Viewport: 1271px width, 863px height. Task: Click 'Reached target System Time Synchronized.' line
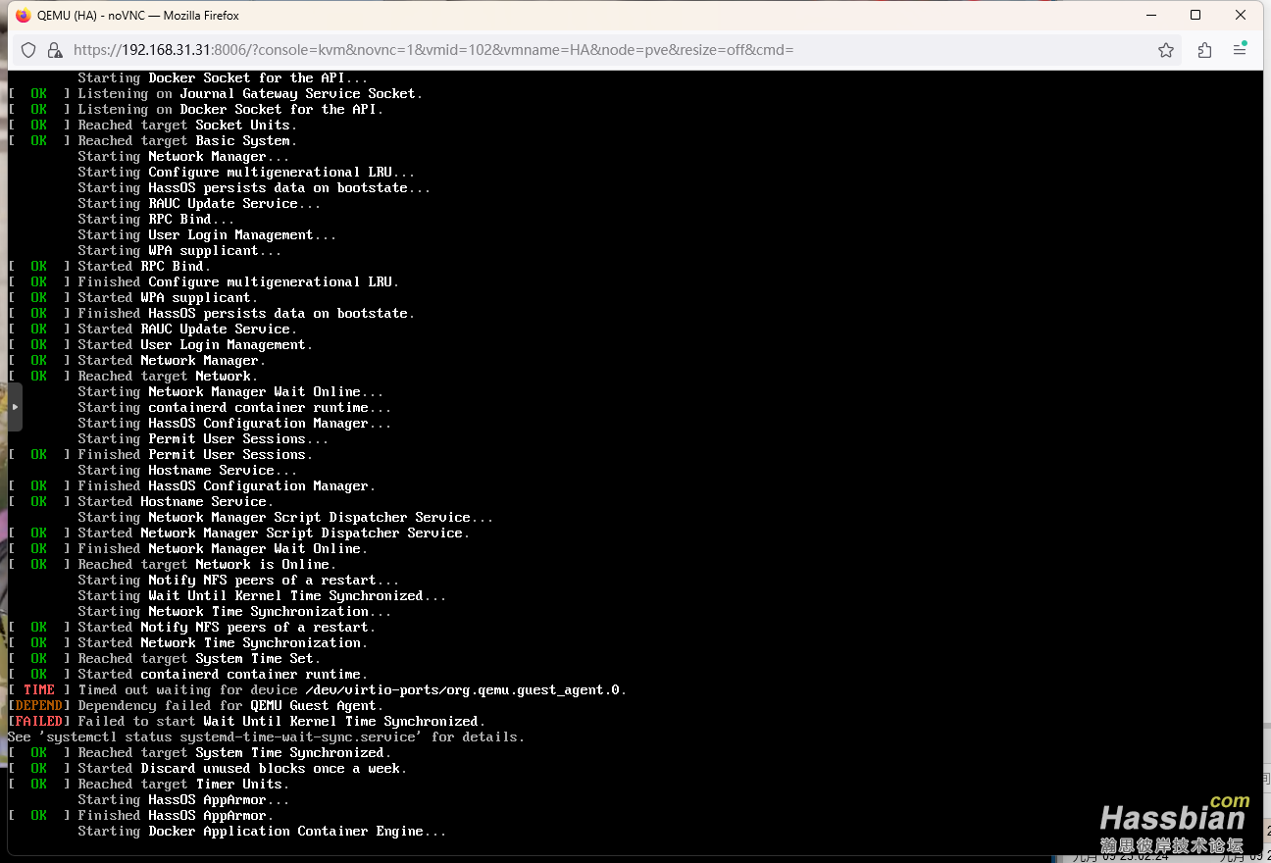pos(234,752)
